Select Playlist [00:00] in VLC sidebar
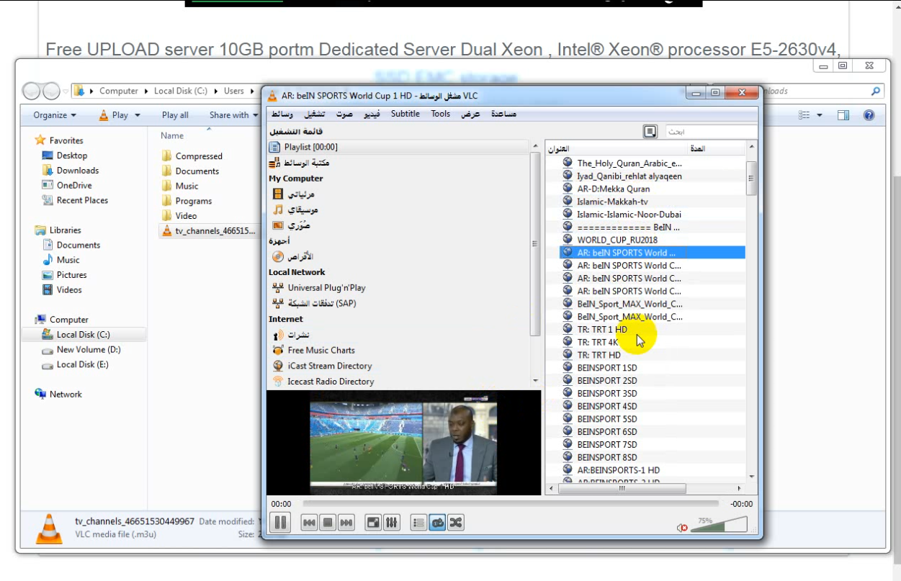Image resolution: width=901 pixels, height=581 pixels. pos(398,147)
